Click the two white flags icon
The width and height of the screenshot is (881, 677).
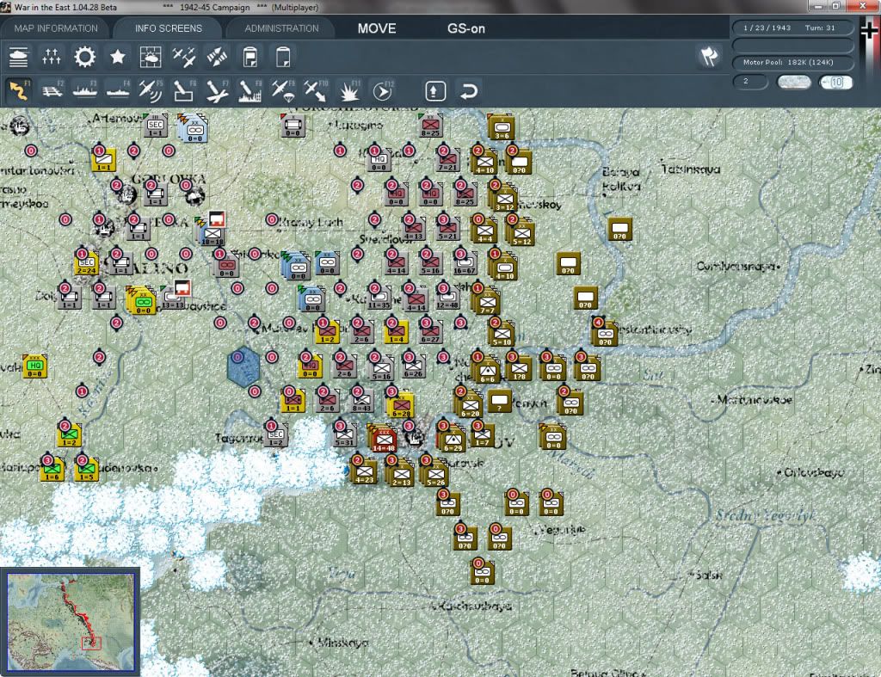[709, 56]
